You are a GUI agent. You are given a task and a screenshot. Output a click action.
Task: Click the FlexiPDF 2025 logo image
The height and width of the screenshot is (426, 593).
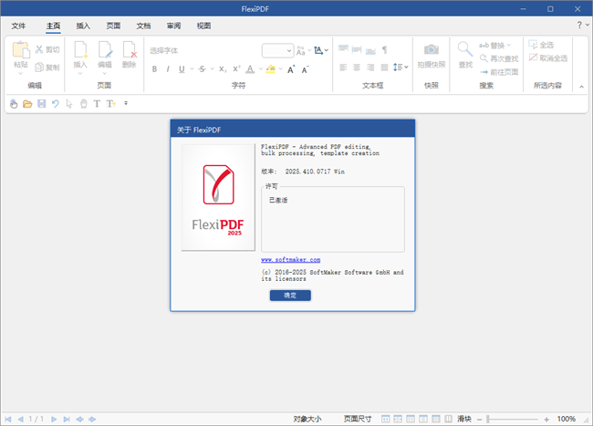tap(217, 197)
